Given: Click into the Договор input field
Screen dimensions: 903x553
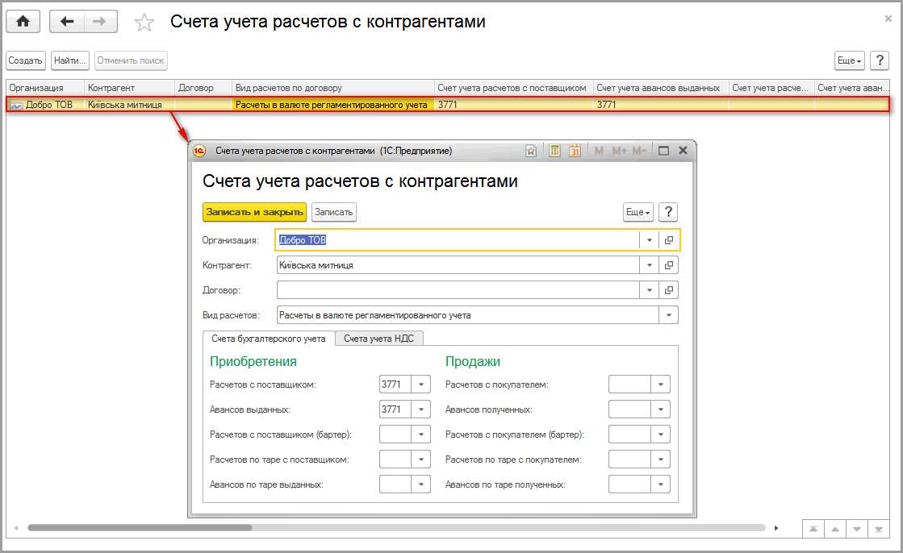Looking at the screenshot, I should point(457,290).
